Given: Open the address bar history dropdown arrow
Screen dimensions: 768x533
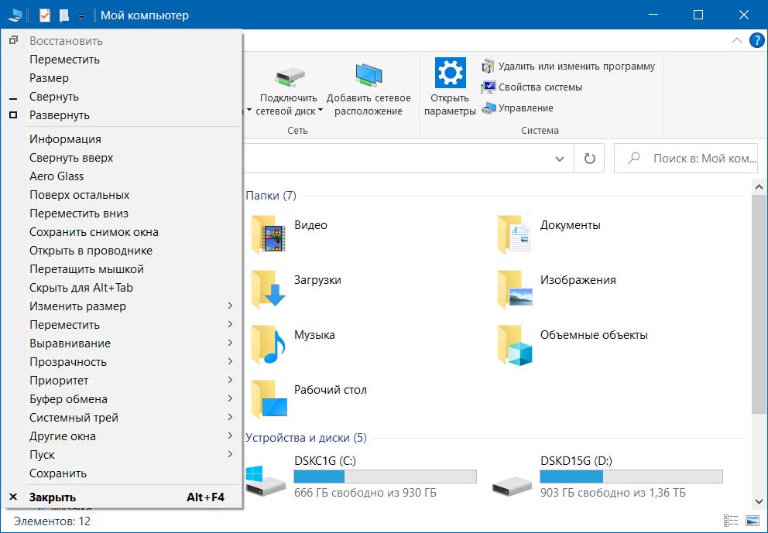Looking at the screenshot, I should click(559, 159).
